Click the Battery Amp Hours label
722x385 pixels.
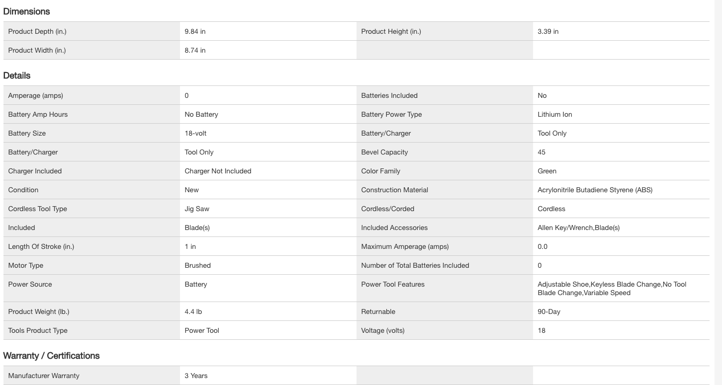click(38, 114)
